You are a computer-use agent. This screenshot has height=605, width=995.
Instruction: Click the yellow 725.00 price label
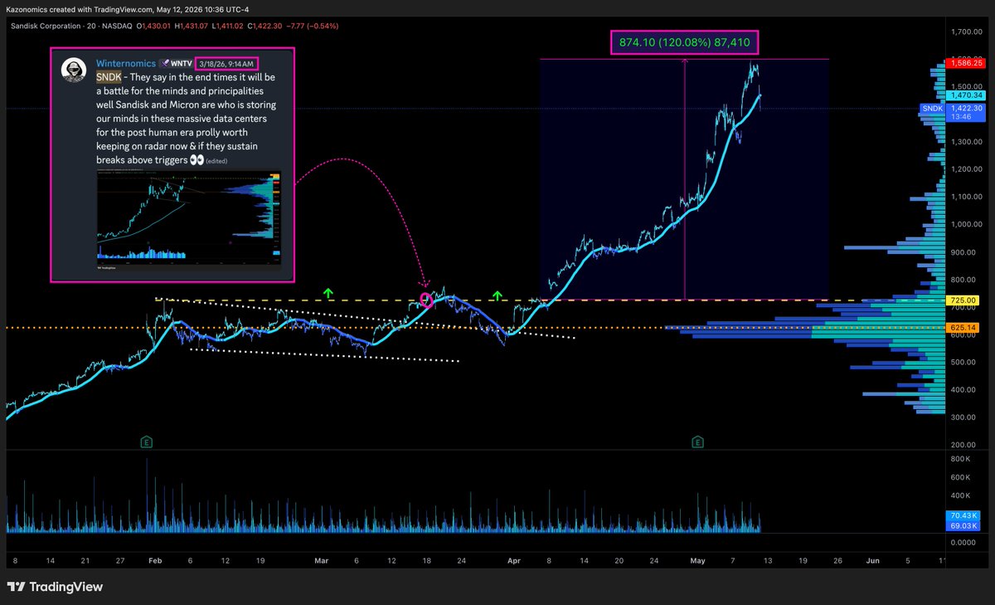coord(962,300)
